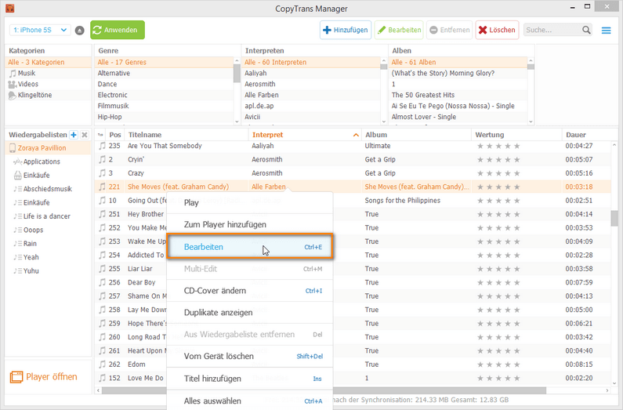The height and width of the screenshot is (410, 623).
Task: Open the Rain playlist
Action: [30, 244]
